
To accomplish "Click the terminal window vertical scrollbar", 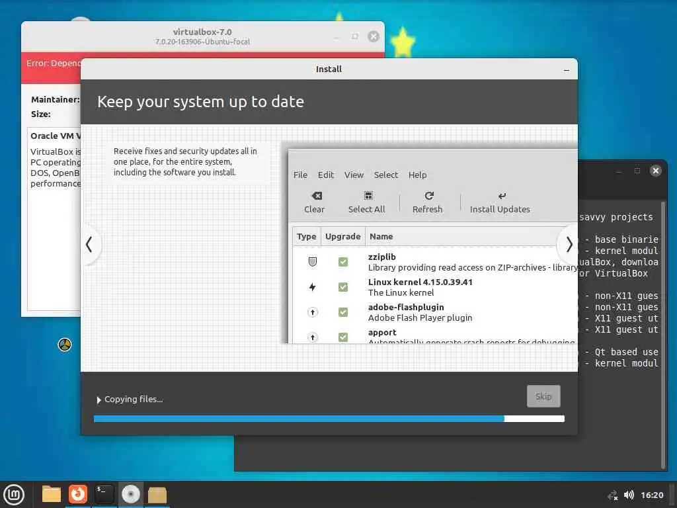I will (663, 335).
